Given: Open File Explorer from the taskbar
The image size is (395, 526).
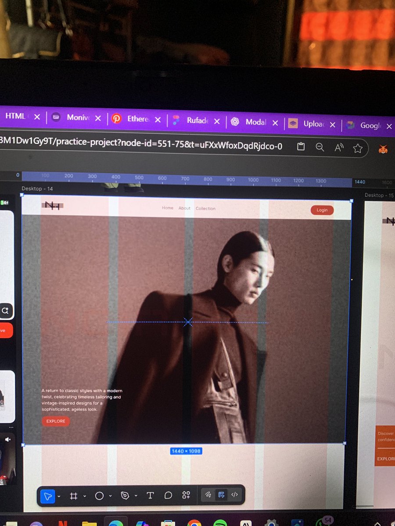Looking at the screenshot, I should (89, 523).
